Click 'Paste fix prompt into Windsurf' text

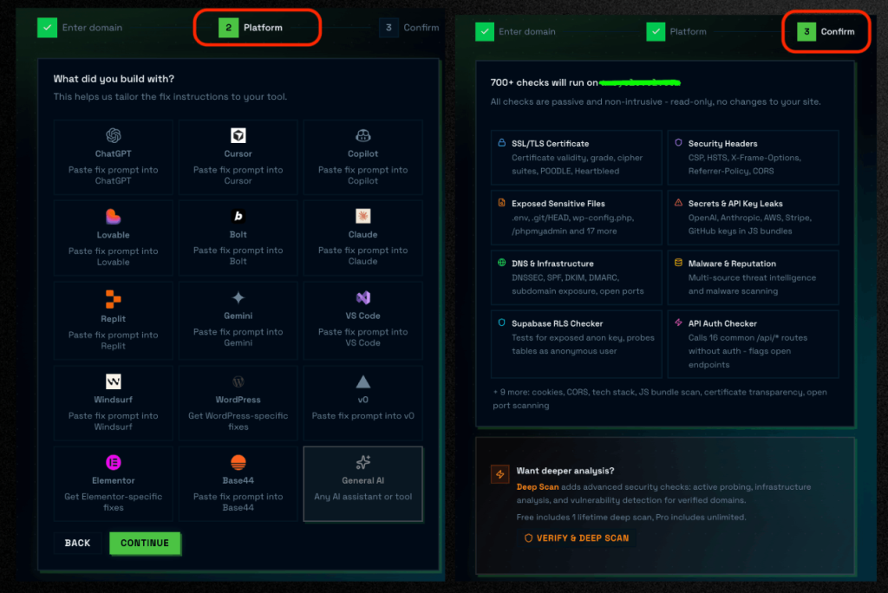click(114, 421)
